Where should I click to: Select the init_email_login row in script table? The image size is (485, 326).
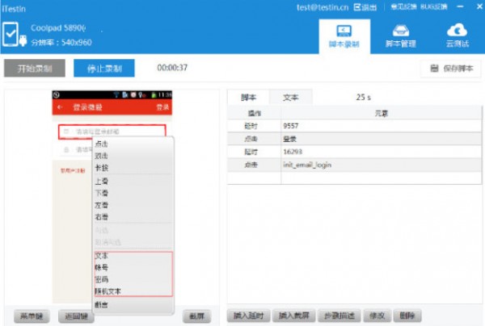coord(307,165)
